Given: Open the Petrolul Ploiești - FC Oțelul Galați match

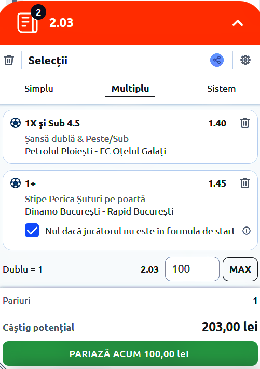Looking at the screenshot, I should [x=95, y=151].
